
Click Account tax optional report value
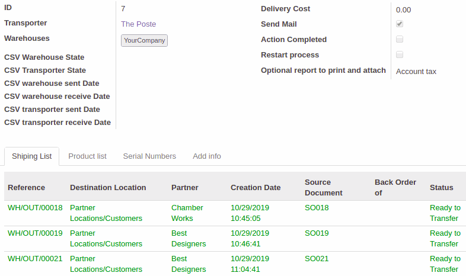point(416,72)
